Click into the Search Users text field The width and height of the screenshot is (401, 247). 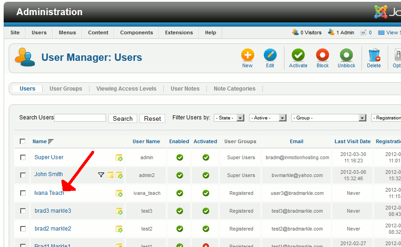click(x=80, y=118)
